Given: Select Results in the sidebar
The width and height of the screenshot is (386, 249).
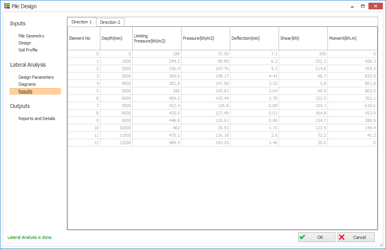Looking at the screenshot, I should [x=25, y=91].
